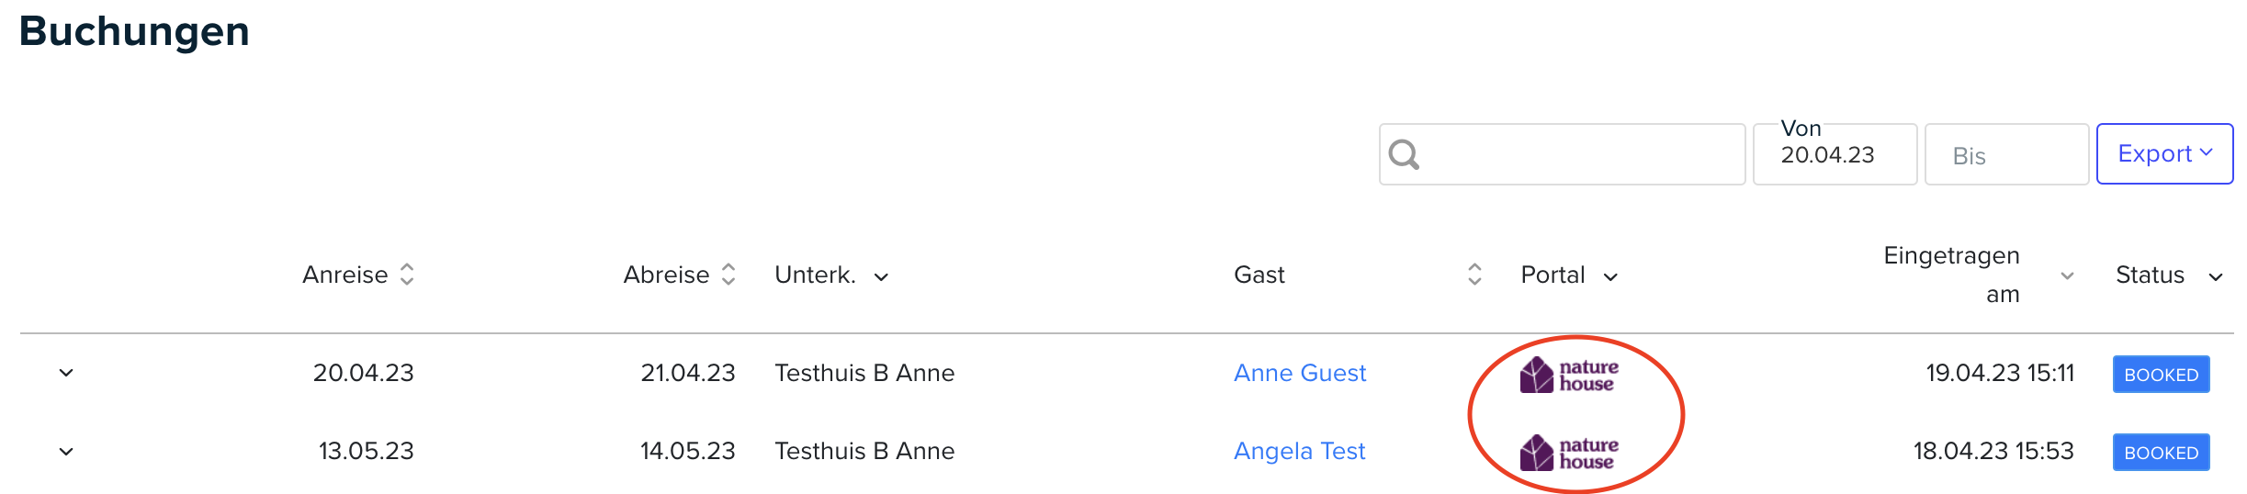Click the Abreise sort arrows icon
Screen dimensions: 2247x494
click(728, 275)
